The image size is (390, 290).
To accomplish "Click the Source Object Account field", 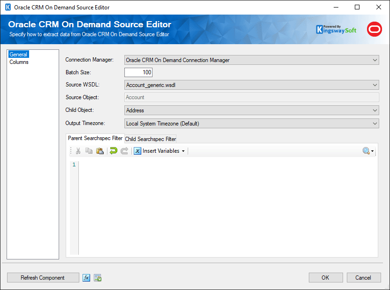I will click(252, 97).
